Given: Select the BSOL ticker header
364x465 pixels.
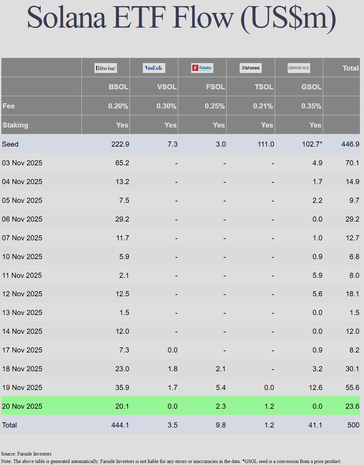Looking at the screenshot, I should [118, 87].
